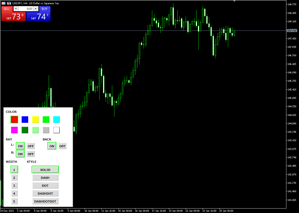
Task: Select the white color swatch
Action: coord(56,130)
